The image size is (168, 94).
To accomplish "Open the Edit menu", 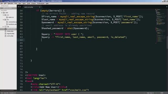I will pyautogui.click(x=5, y=3).
